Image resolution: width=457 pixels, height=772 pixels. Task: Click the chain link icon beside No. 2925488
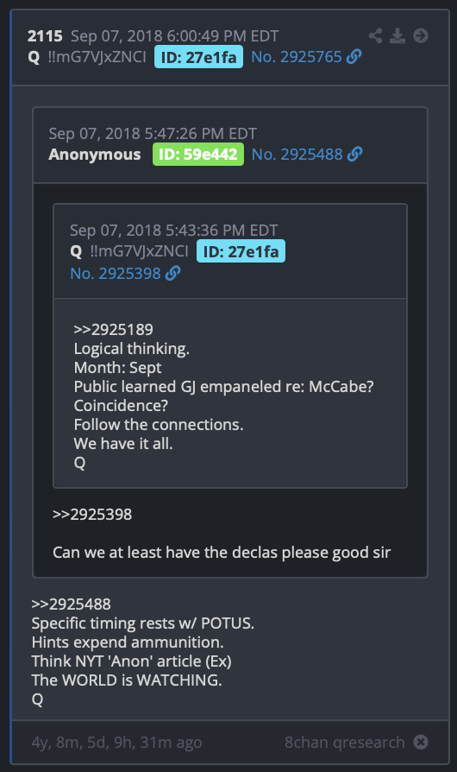point(354,154)
